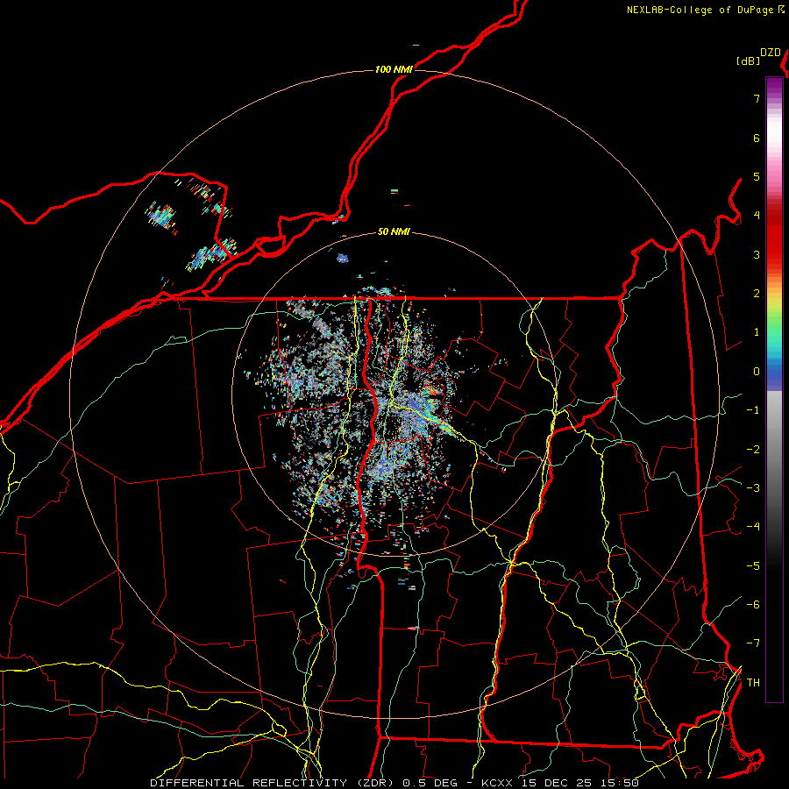Viewport: 789px width, 789px height.
Task: Click the Differential Reflectivity KCXX caption text
Action: tap(394, 783)
